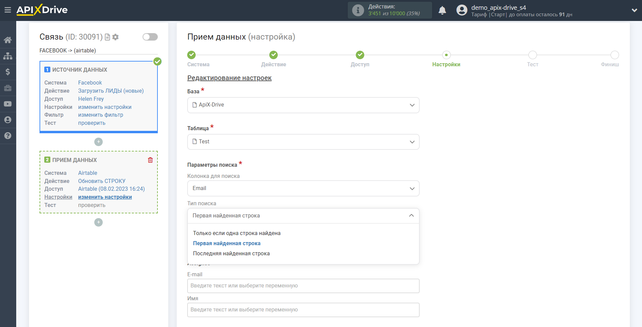Click the ПРИЕМ ДАННЫХ block title
Screen dimensions: 642x327
click(74, 160)
